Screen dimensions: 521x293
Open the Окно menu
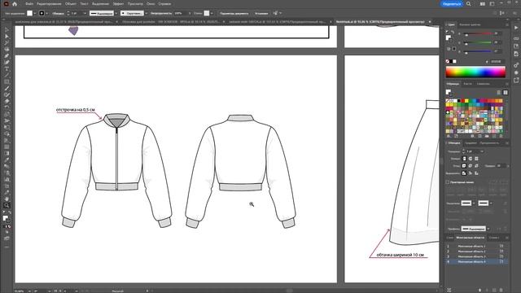[x=151, y=4]
